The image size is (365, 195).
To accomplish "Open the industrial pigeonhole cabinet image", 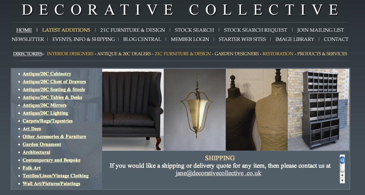I will 319,109.
